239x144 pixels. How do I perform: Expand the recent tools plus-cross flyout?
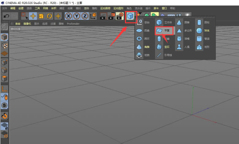[58, 16]
